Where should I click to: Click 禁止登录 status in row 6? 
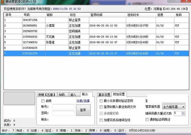coord(75,48)
